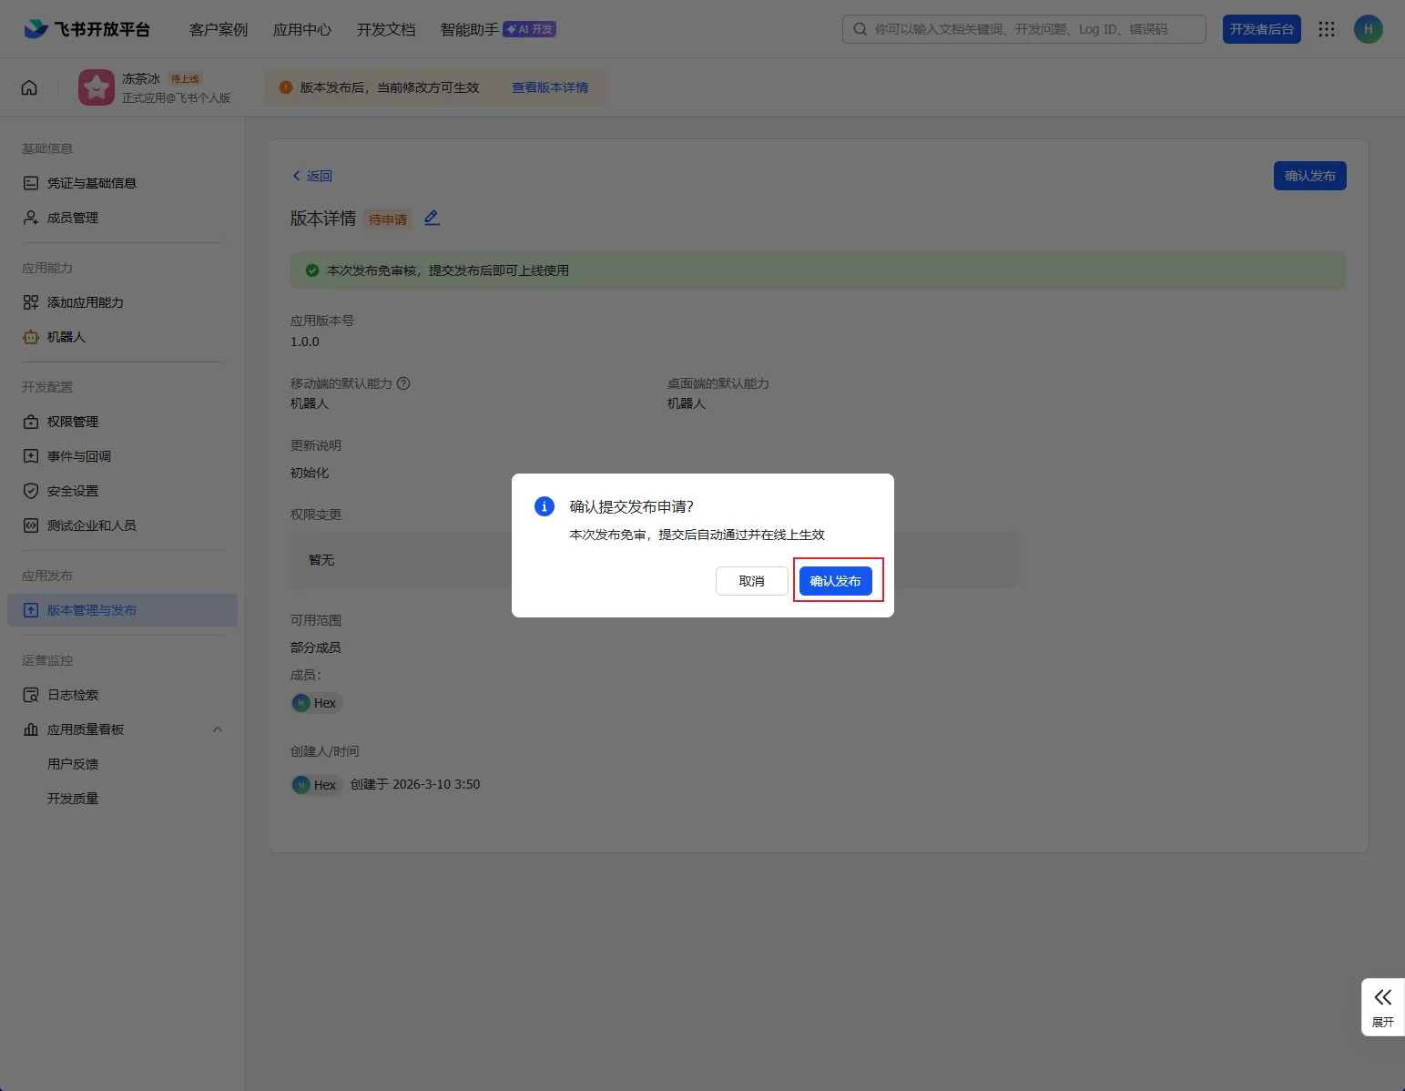Open the 应用中心 top menu
The width and height of the screenshot is (1405, 1091).
click(x=302, y=29)
